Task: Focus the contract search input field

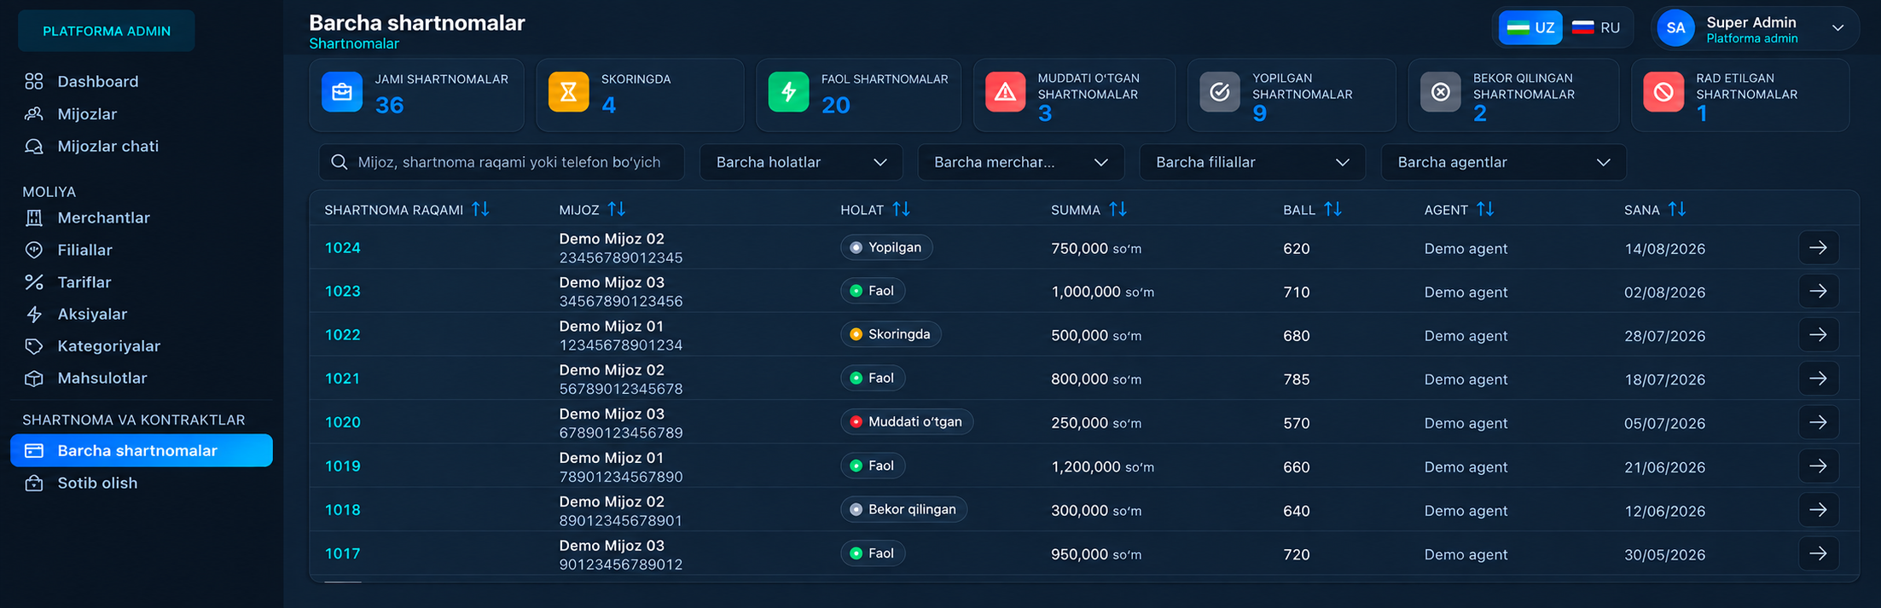Action: [502, 162]
